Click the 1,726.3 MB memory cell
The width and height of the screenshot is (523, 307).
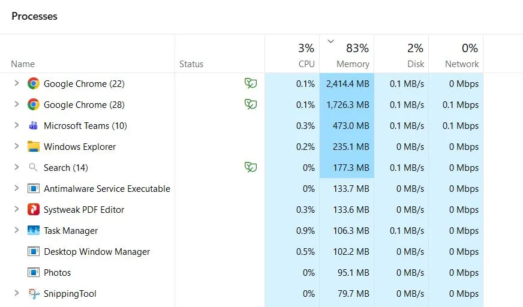click(x=347, y=105)
